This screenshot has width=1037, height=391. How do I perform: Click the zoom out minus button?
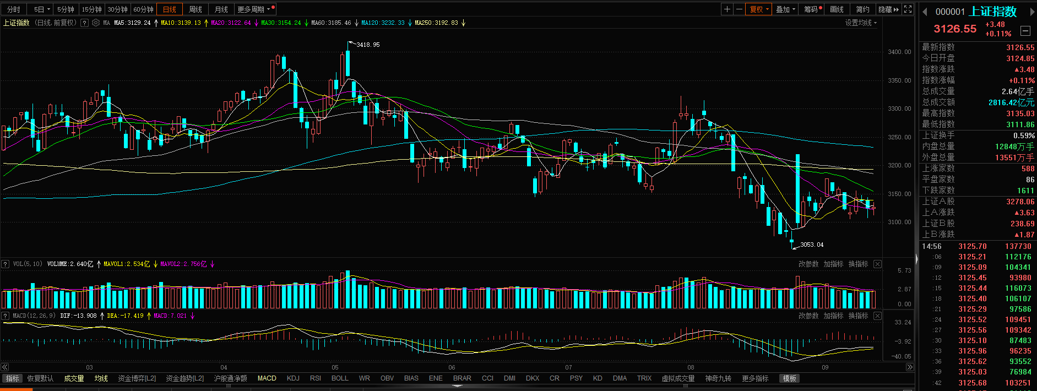point(739,9)
